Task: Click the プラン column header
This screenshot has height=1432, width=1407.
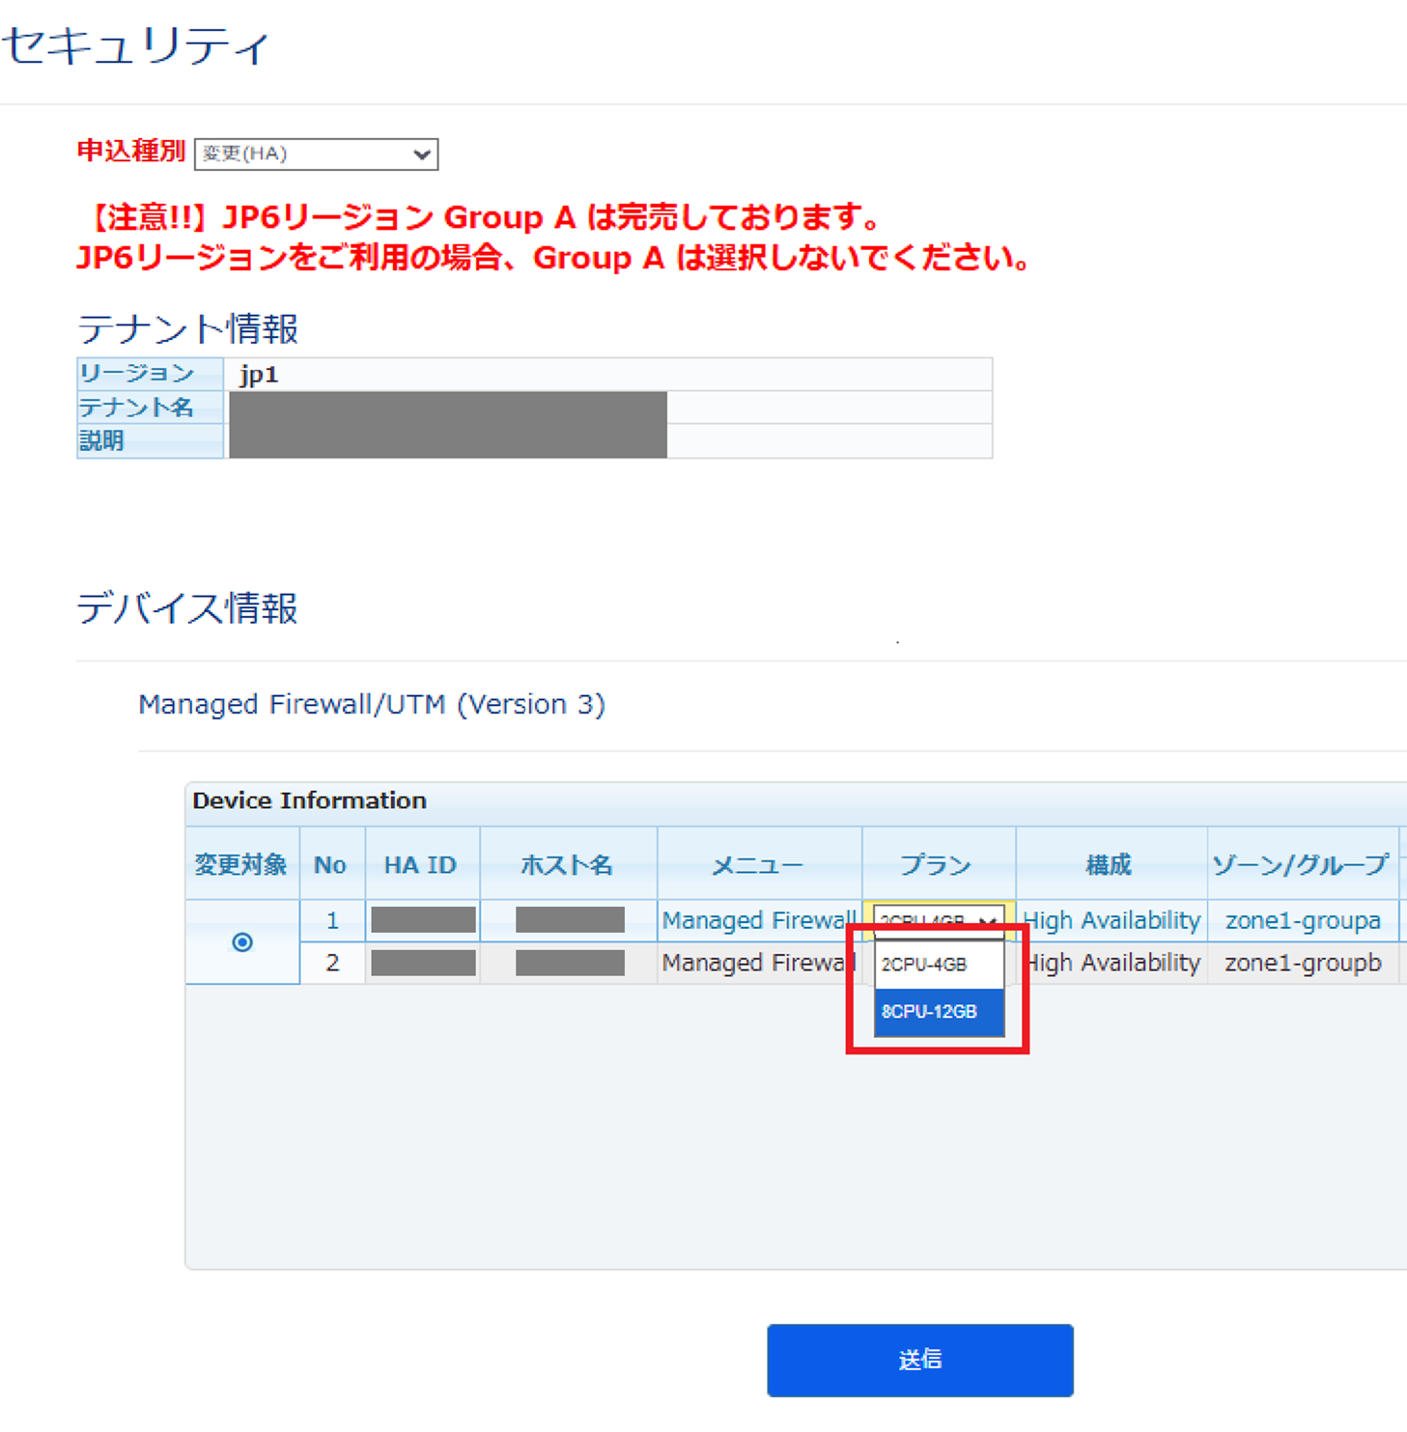Action: tap(937, 865)
